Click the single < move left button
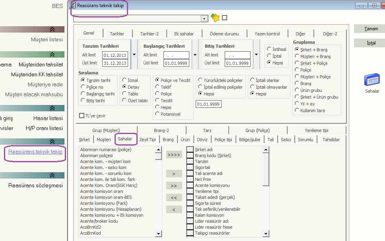The width and height of the screenshot is (385, 241). coord(174,210)
